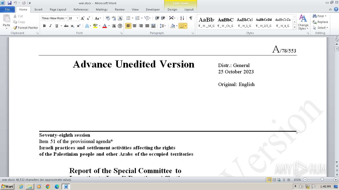The width and height of the screenshot is (339, 190).
Task: Click the Windows Start button
Action: pyautogui.click(x=7, y=187)
